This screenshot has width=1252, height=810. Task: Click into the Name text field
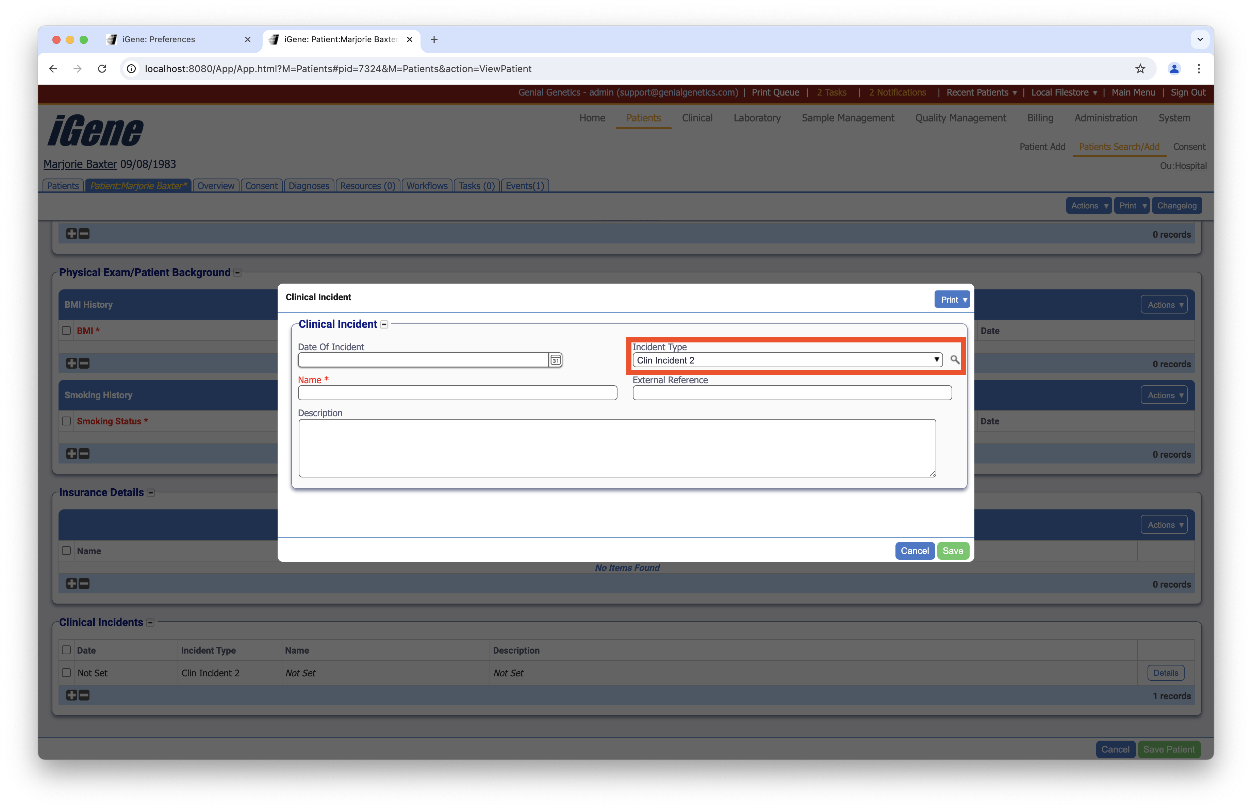coord(457,393)
